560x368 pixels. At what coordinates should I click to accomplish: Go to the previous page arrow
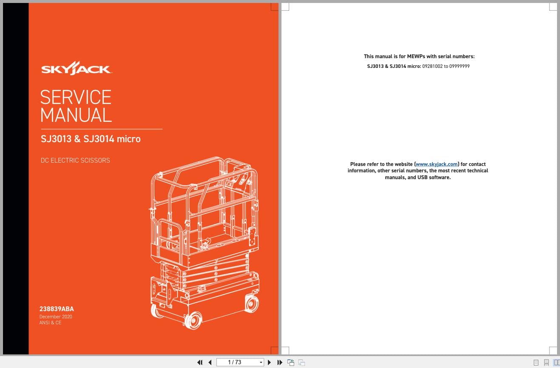coord(210,362)
